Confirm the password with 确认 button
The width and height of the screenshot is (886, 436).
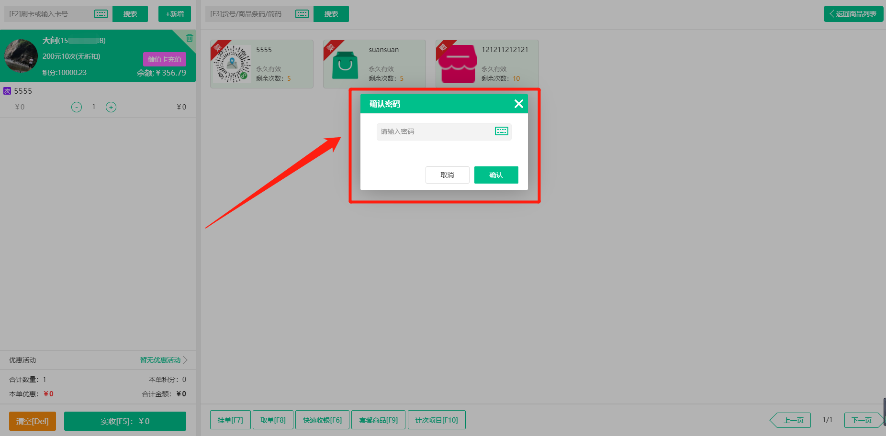496,175
